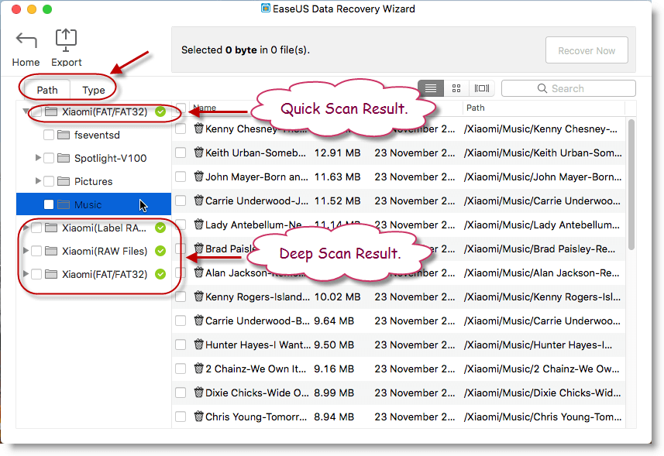Click the magnifier icon in Search box
The image size is (664, 456).
[542, 88]
